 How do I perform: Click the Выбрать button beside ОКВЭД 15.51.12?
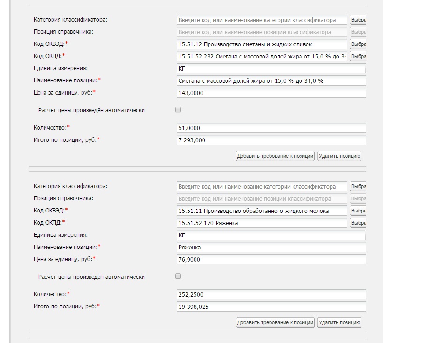coord(358,44)
